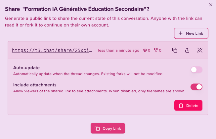The height and width of the screenshot is (139, 216).
Task: Close the Share dialog with the X
Action: pos(211,5)
